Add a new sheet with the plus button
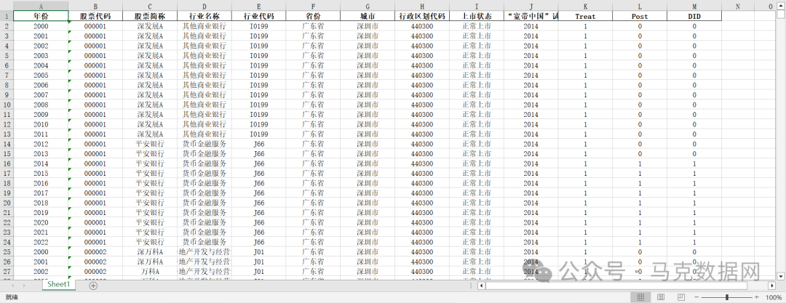This screenshot has width=786, height=303. [x=93, y=286]
